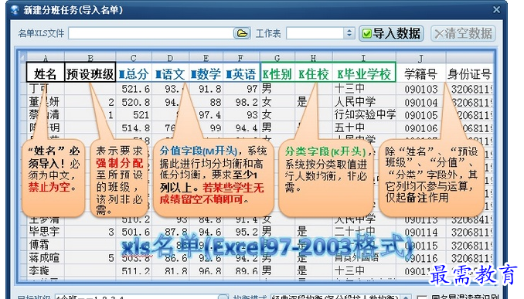This screenshot has width=524, height=299.
Task: Click the 名单XLS文件 path input field
Action: pyautogui.click(x=151, y=33)
